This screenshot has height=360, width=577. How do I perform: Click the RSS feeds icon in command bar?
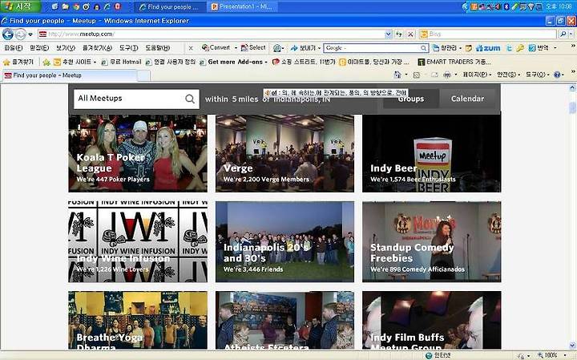pos(417,75)
